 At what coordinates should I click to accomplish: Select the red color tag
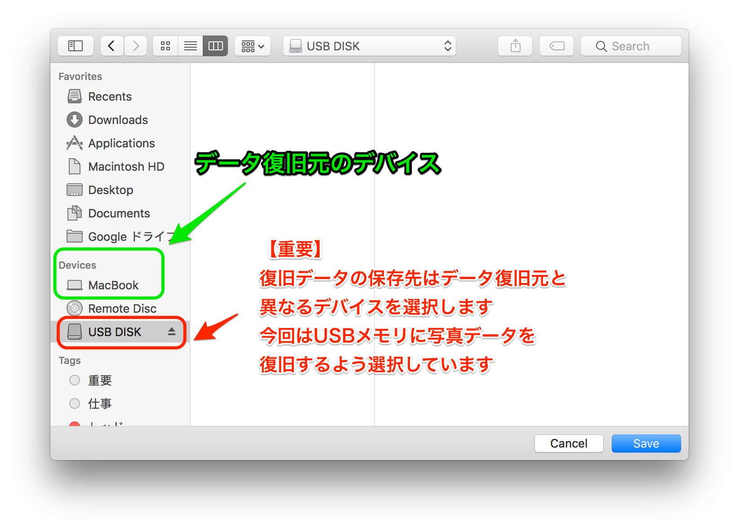[x=75, y=424]
